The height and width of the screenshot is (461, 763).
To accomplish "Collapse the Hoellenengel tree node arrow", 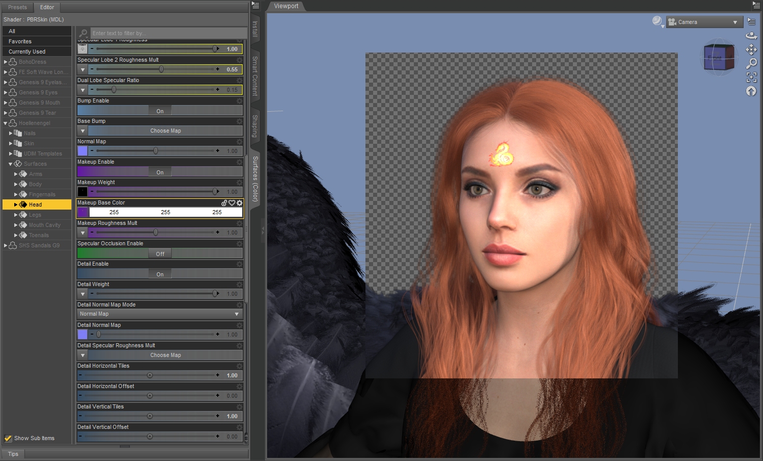I will click(6, 123).
